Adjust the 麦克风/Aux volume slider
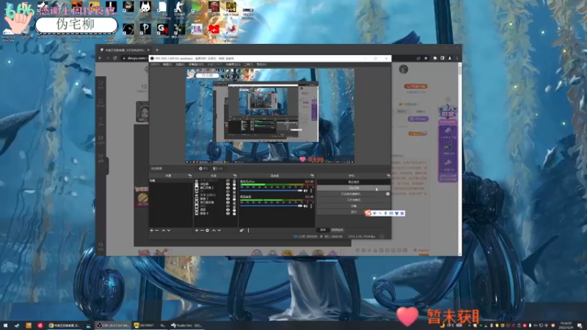The width and height of the screenshot is (587, 330). point(271,191)
